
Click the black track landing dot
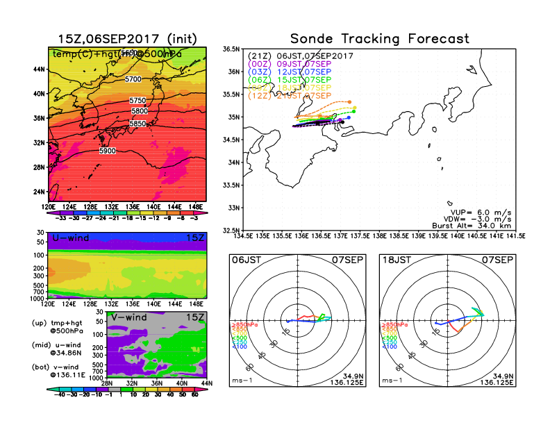pyautogui.click(x=342, y=122)
